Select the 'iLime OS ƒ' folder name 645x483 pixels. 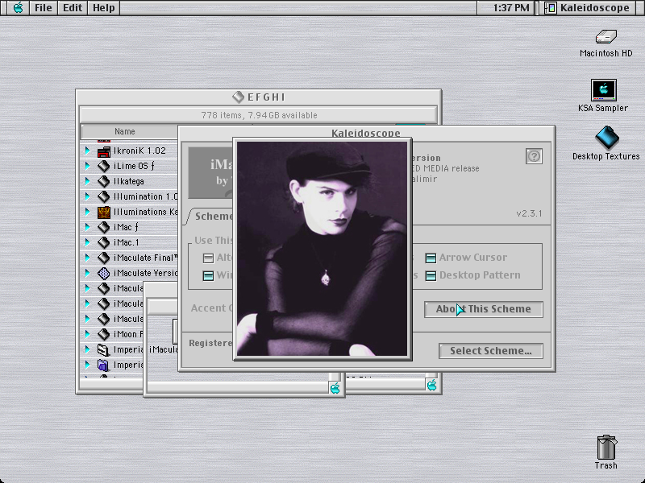[134, 166]
